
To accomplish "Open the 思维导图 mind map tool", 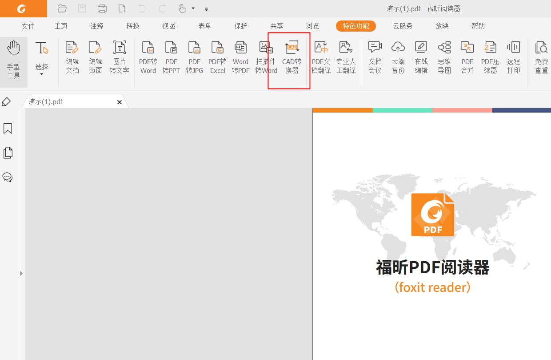I will click(444, 58).
